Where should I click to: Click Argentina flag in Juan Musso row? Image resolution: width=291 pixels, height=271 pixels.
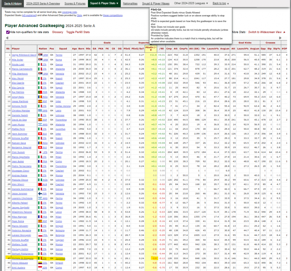40,124
